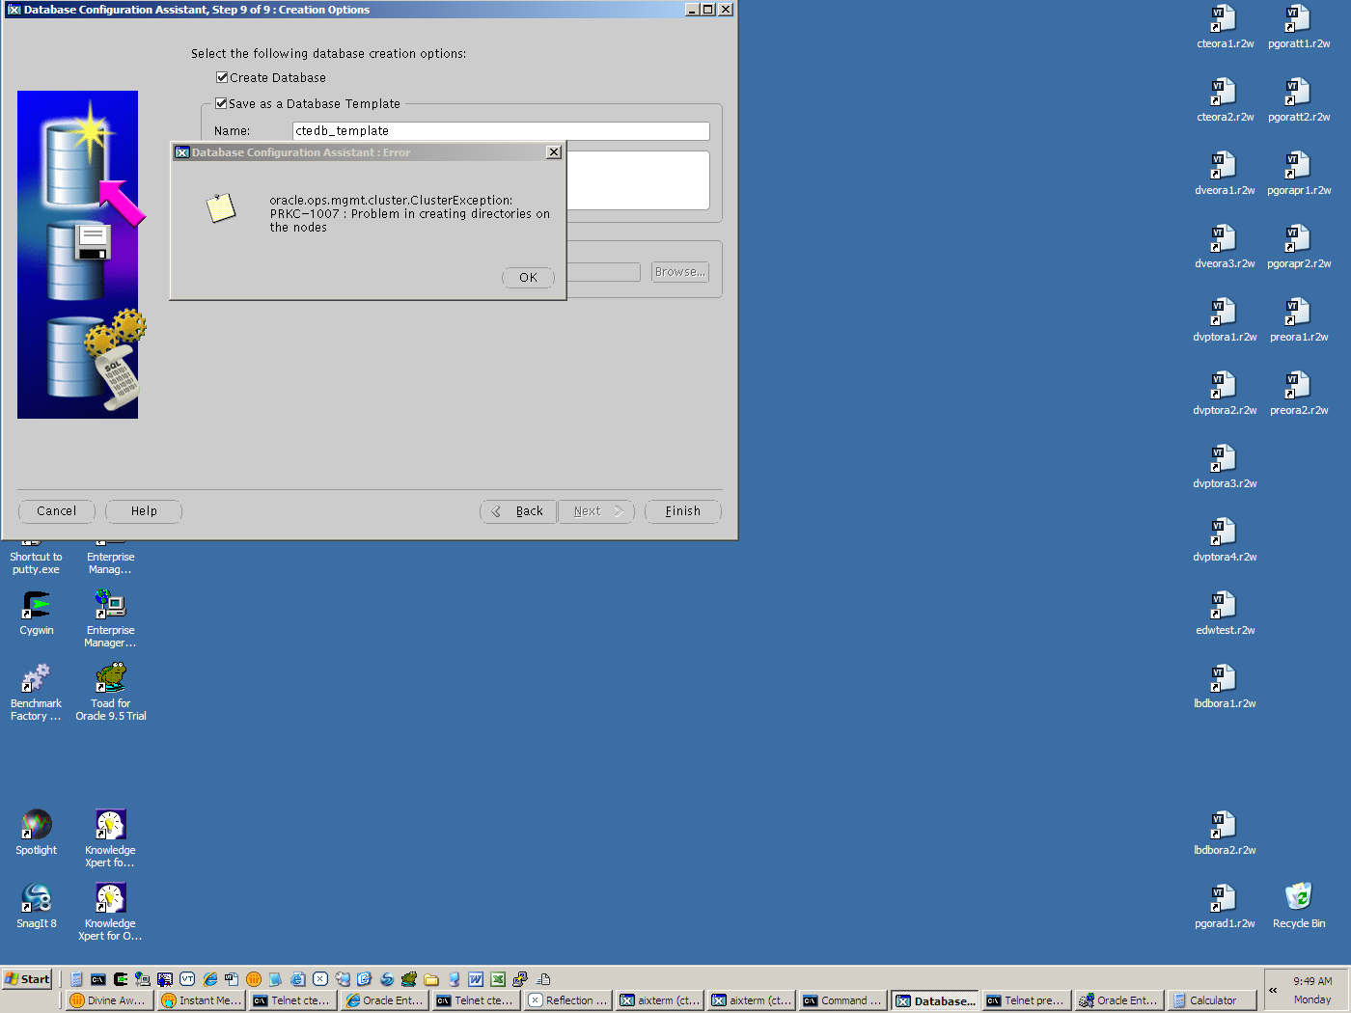Click the Back button in wizard
Image resolution: width=1351 pixels, height=1013 pixels.
(x=518, y=511)
